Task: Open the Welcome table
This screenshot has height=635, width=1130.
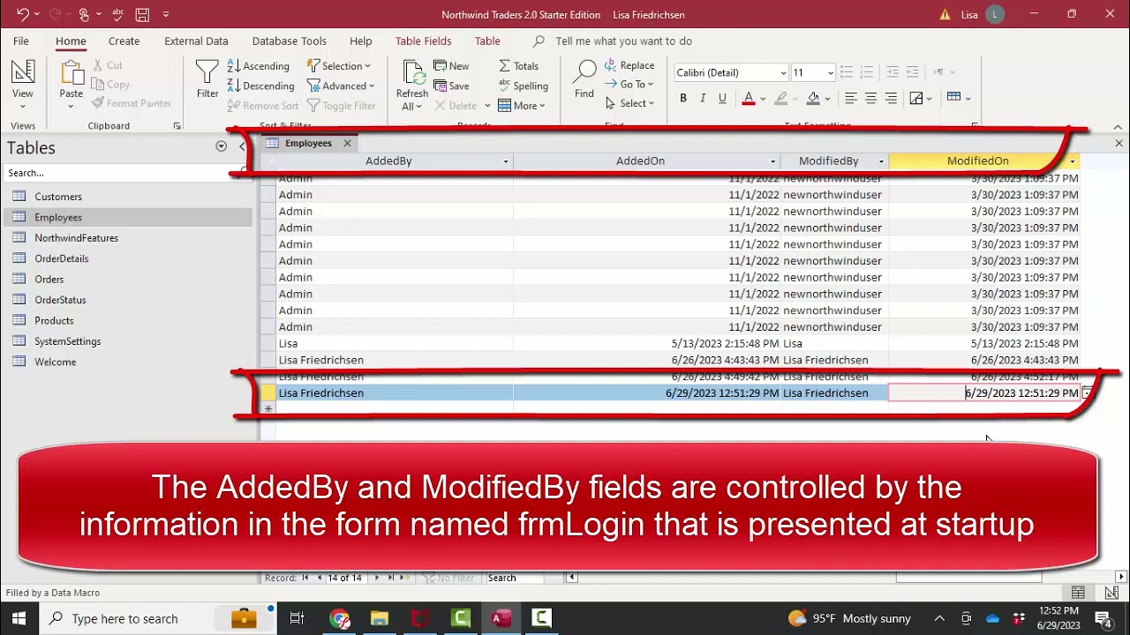Action: pos(56,362)
